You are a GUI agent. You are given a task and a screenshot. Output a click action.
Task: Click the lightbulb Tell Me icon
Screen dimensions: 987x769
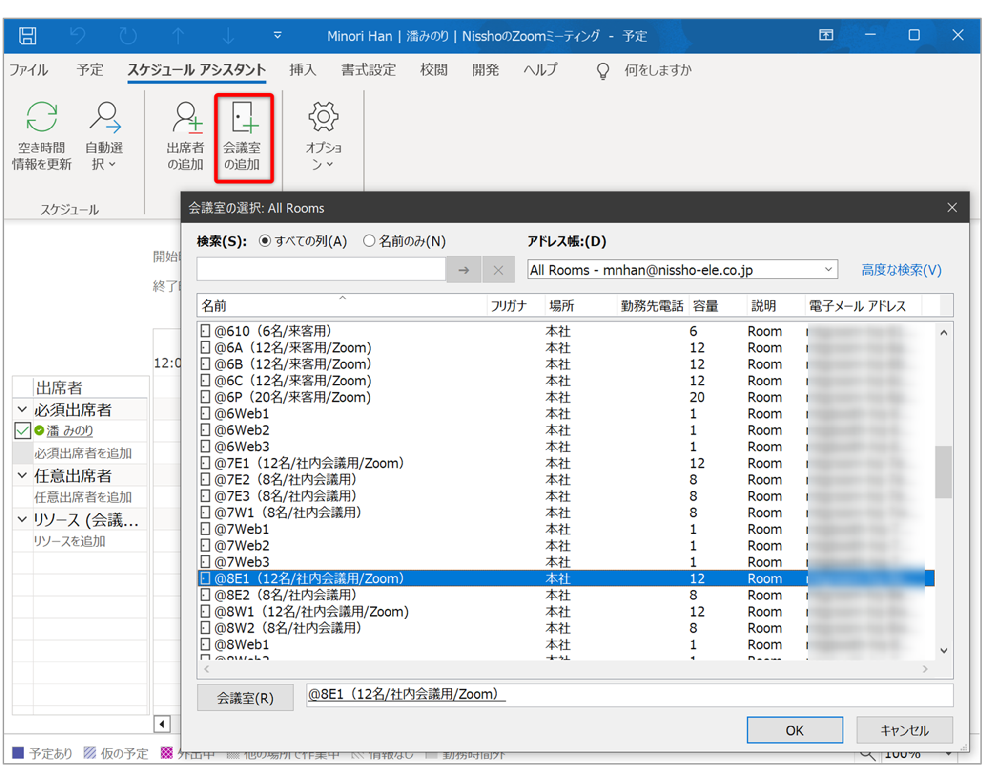[603, 71]
